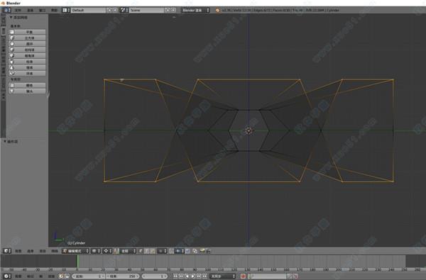Image resolution: width=426 pixels, height=280 pixels.
Task: Browse screen layouts via icon beside Default
Action: [x=66, y=10]
